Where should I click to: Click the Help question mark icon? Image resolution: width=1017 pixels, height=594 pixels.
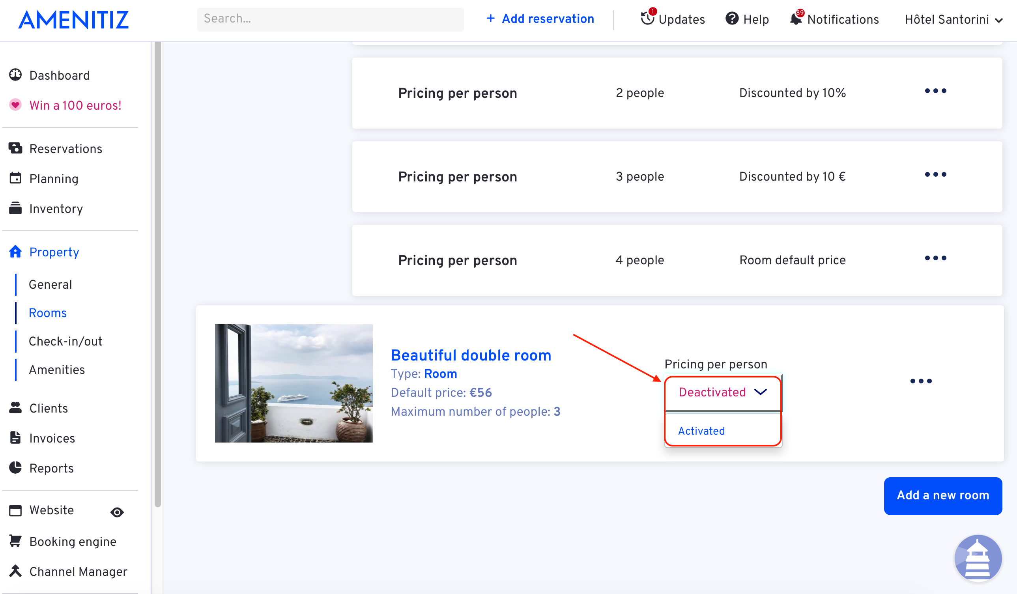click(x=732, y=19)
